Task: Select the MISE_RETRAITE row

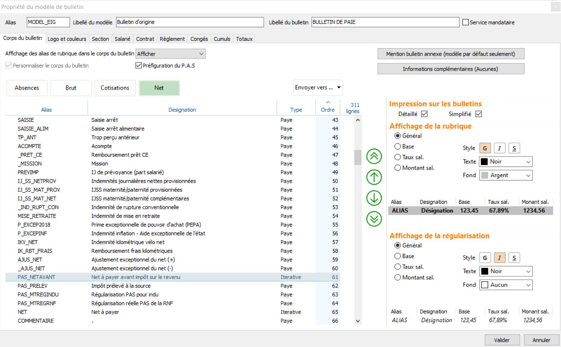Action: [x=173, y=216]
